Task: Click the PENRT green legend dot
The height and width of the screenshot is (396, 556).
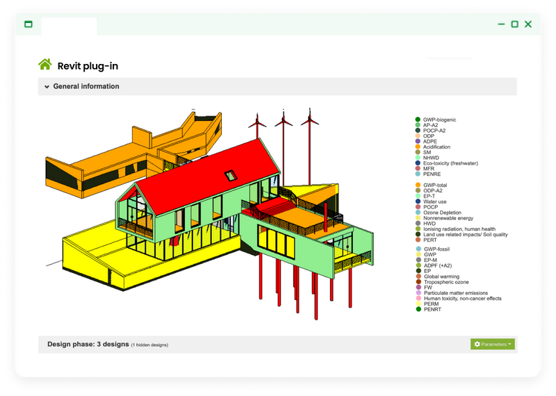Action: click(x=418, y=309)
